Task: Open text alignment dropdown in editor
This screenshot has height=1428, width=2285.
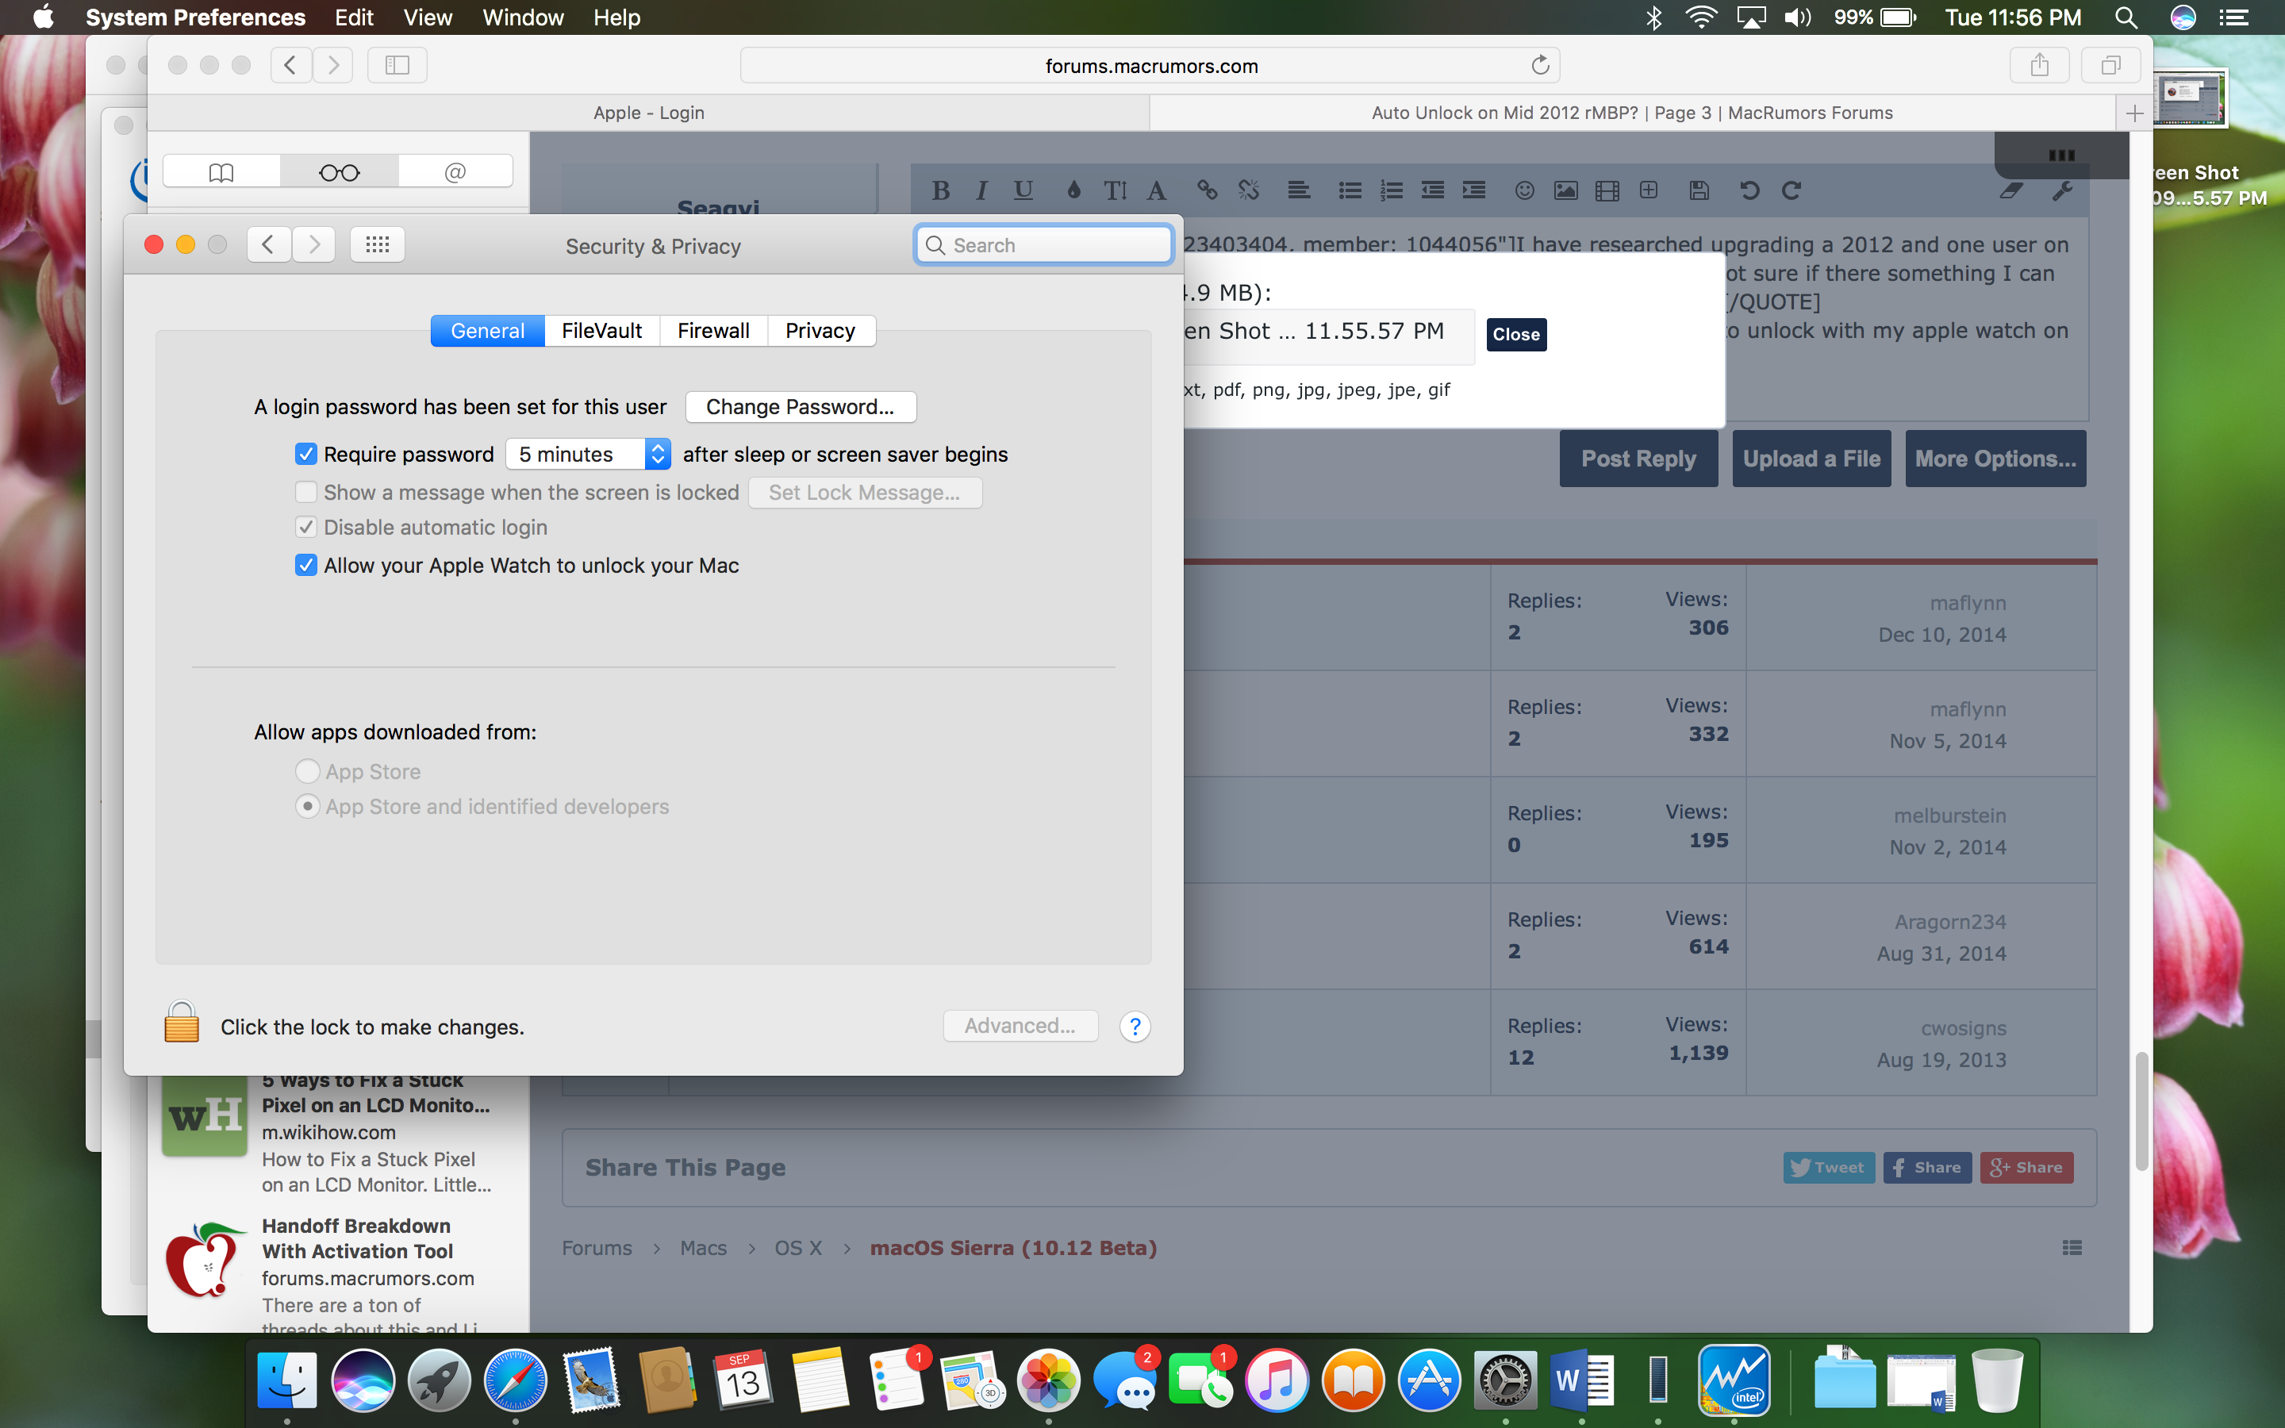Action: point(1298,190)
